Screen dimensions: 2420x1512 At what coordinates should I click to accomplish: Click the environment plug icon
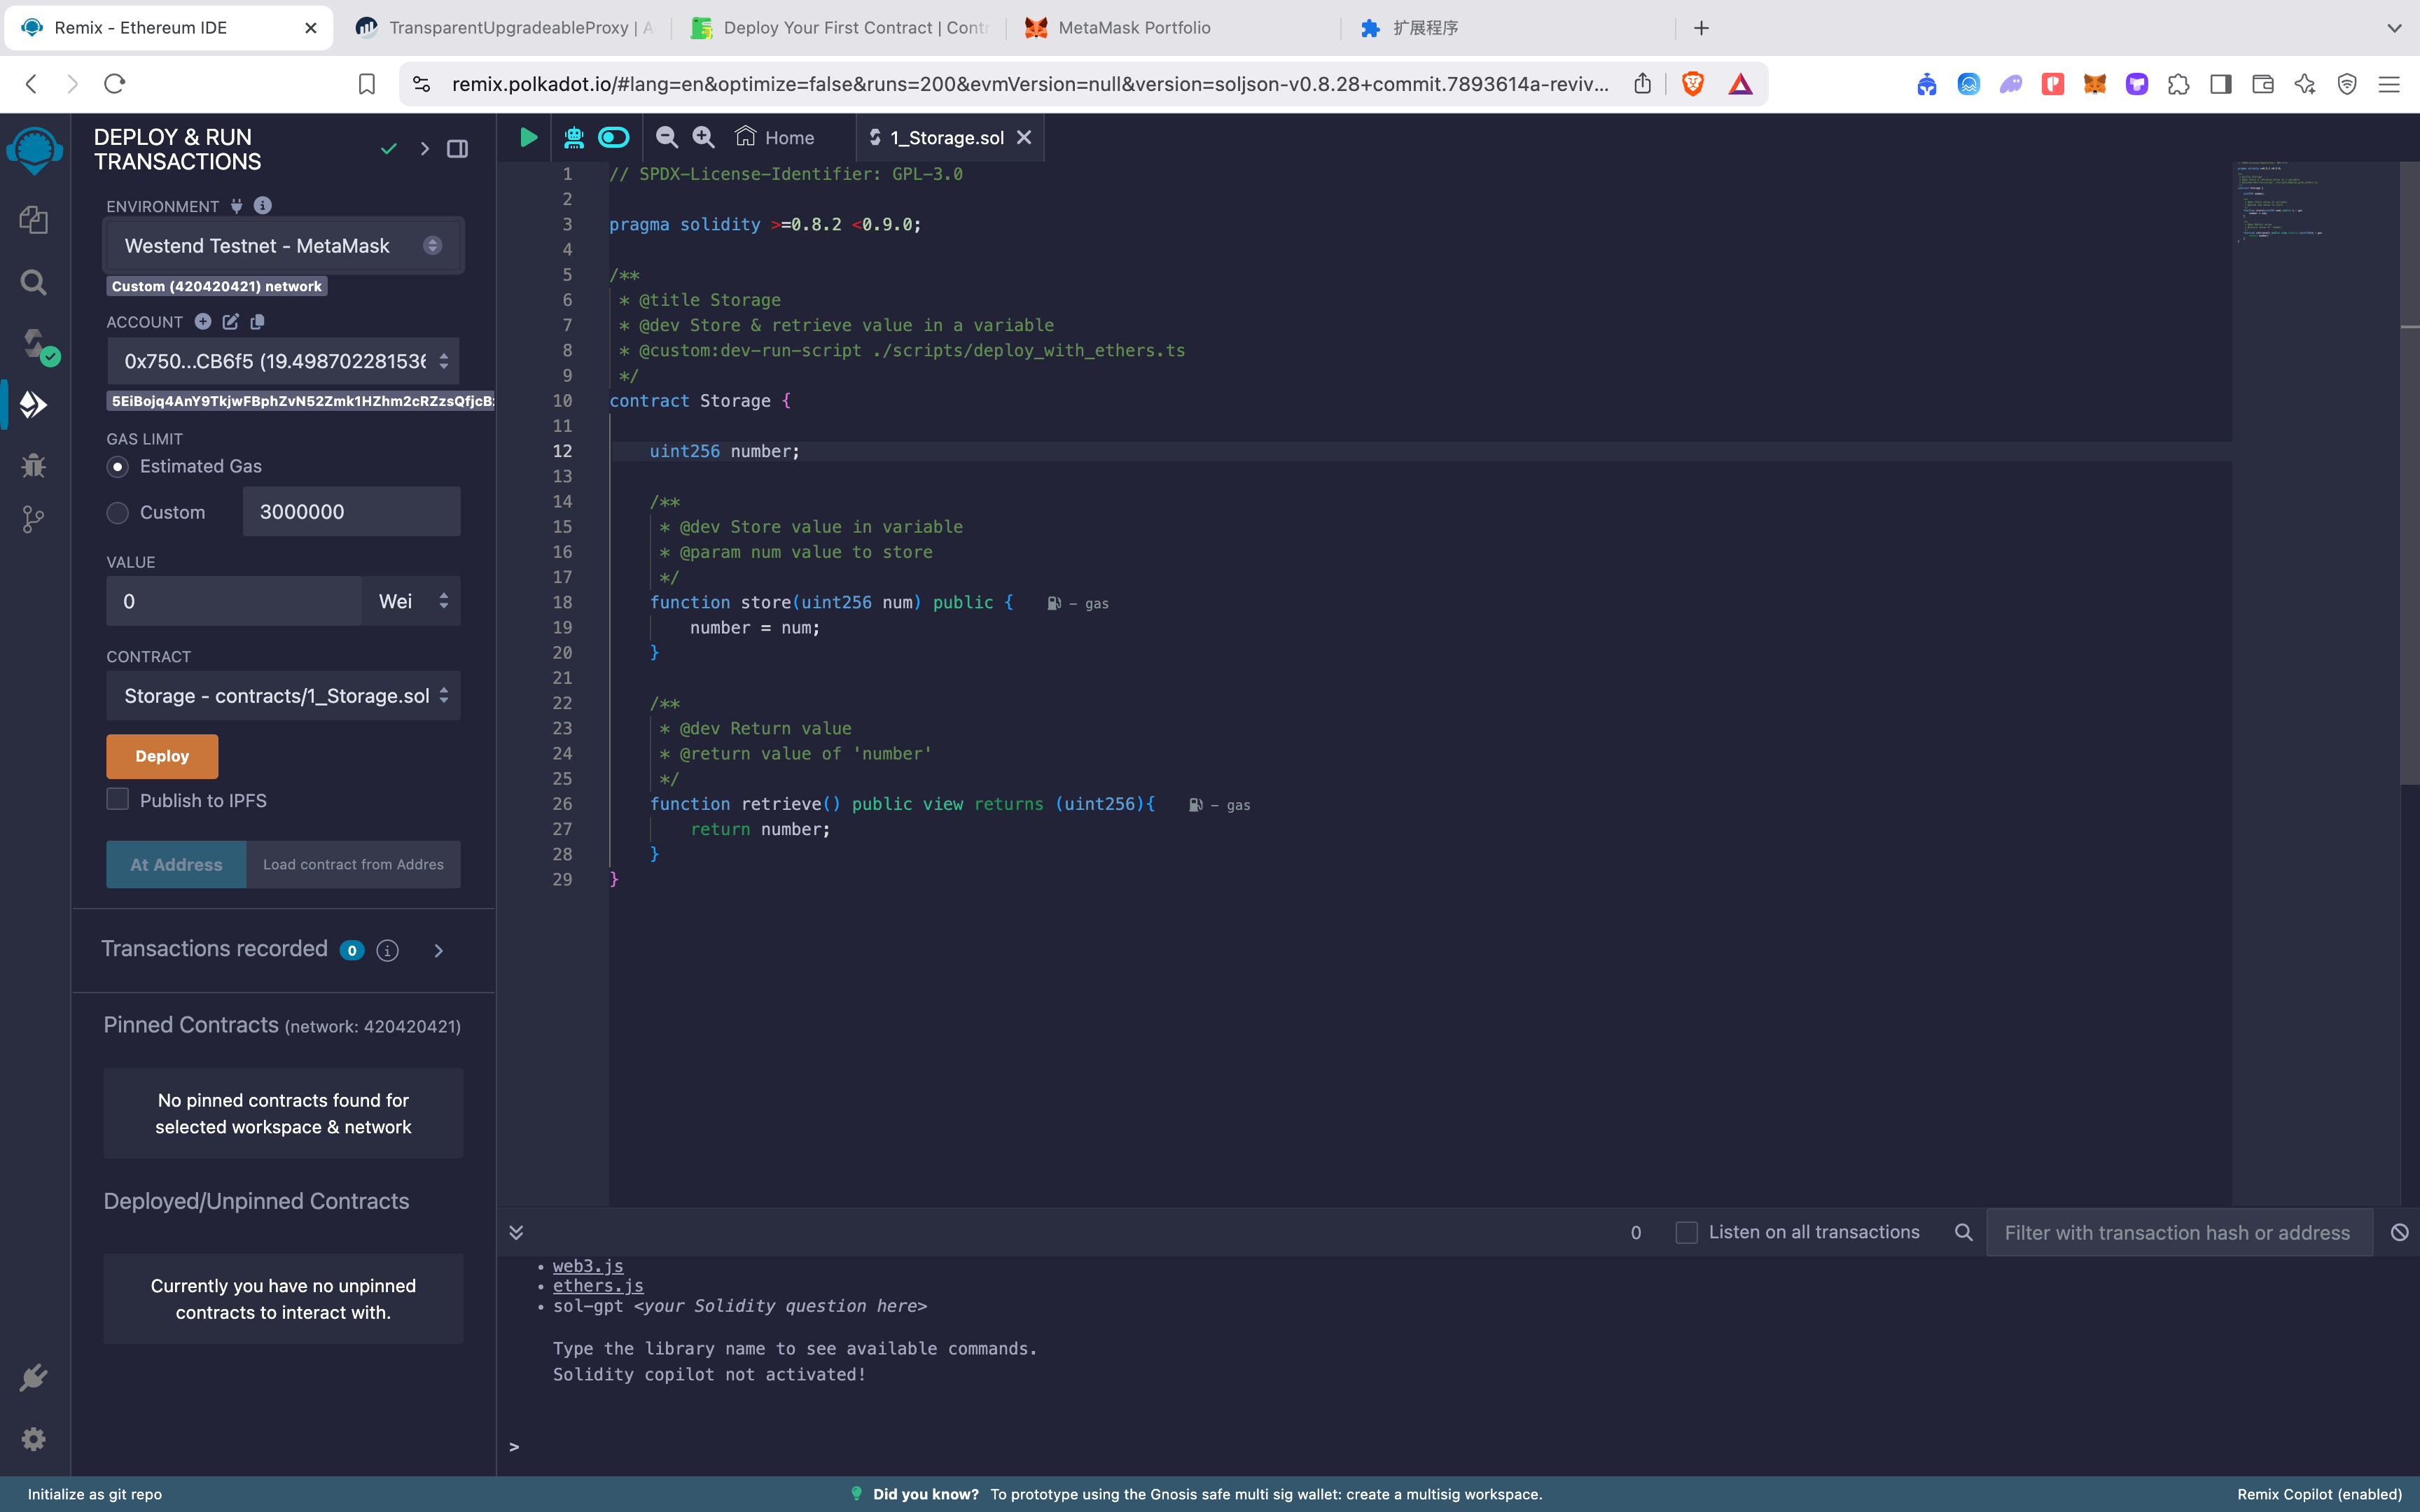click(x=237, y=206)
